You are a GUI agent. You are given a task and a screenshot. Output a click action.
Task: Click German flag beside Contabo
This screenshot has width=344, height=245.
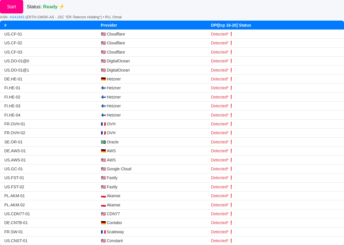[103, 223]
